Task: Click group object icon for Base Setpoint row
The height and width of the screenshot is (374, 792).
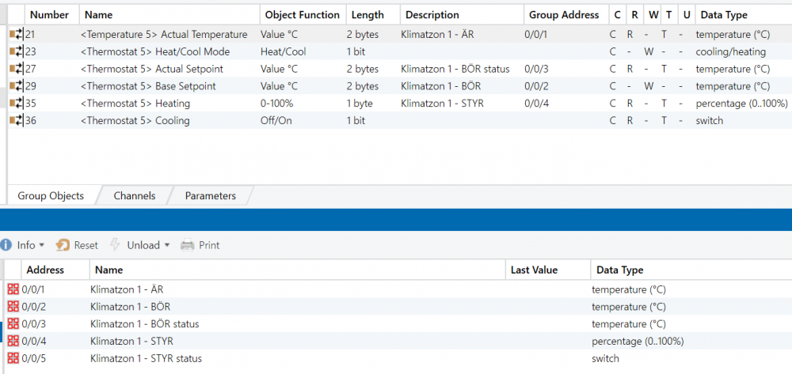Action: (x=16, y=86)
